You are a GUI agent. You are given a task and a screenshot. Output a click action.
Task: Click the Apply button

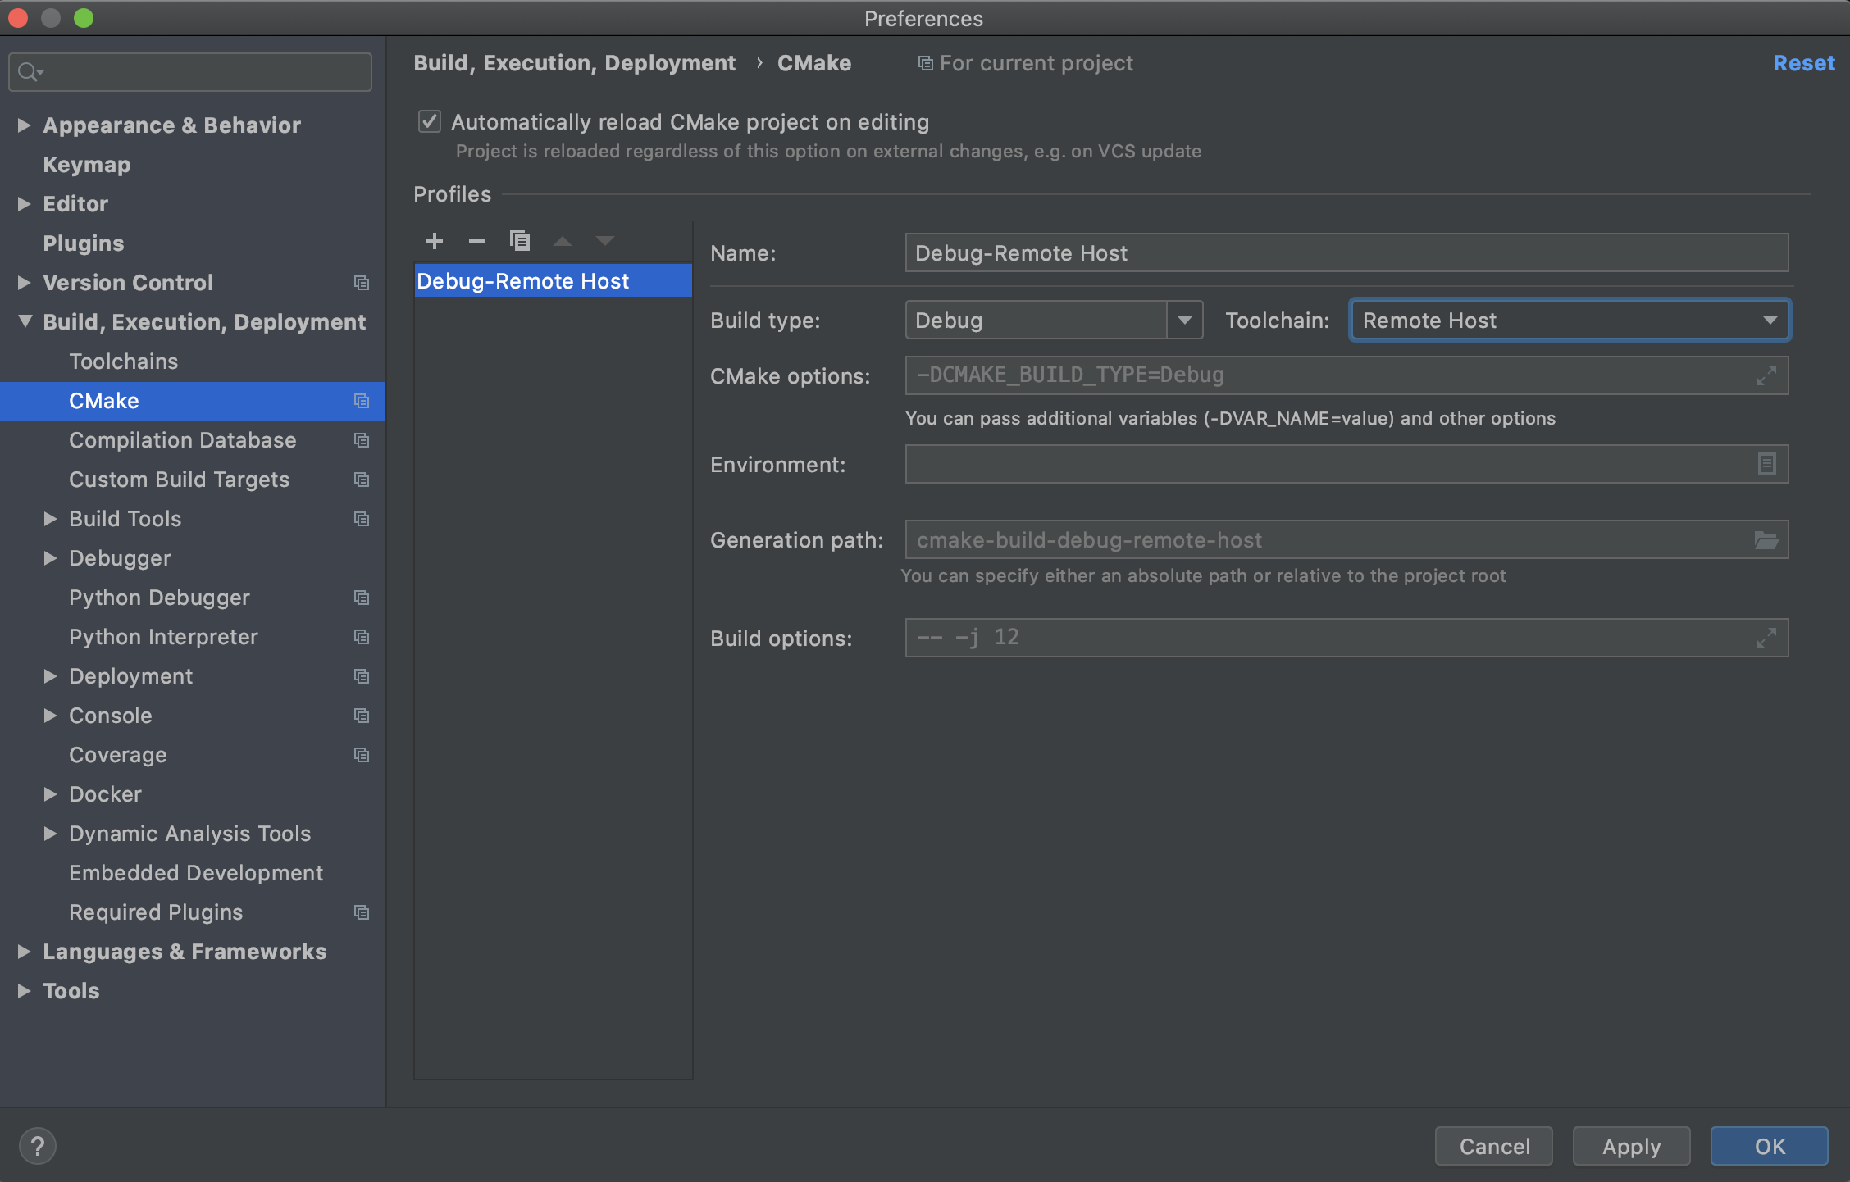[1630, 1146]
